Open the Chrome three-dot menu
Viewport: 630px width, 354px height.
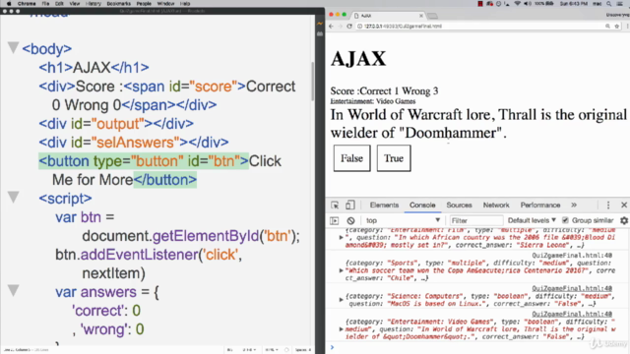[x=627, y=27]
